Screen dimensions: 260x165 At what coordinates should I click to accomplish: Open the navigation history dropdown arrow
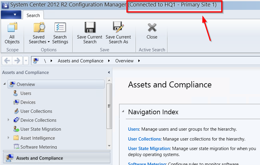pyautogui.click(x=26, y=61)
